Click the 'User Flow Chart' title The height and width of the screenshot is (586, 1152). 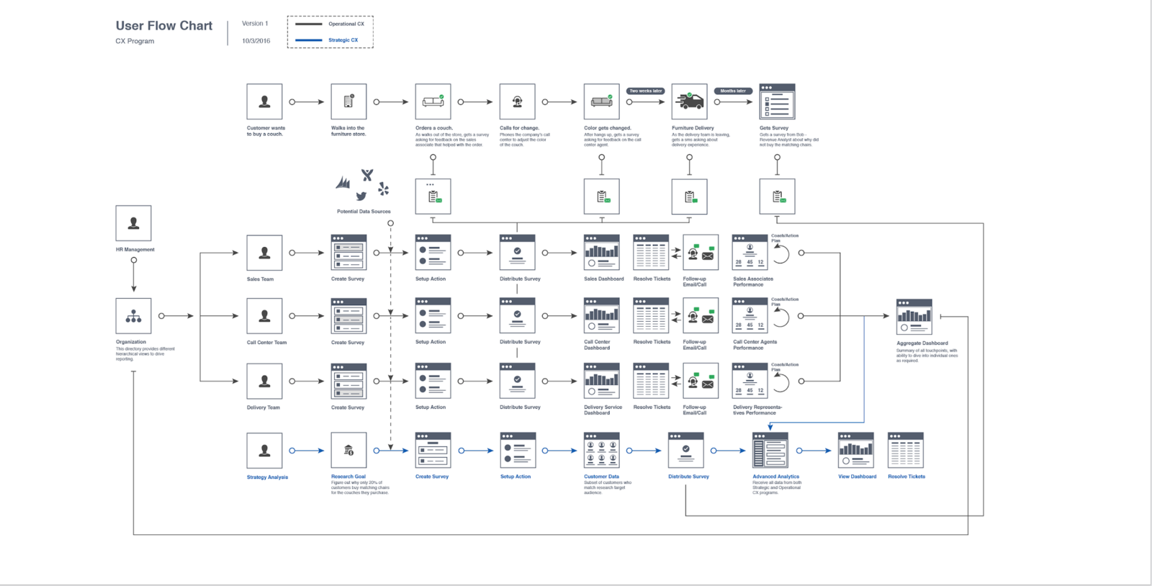click(x=164, y=26)
